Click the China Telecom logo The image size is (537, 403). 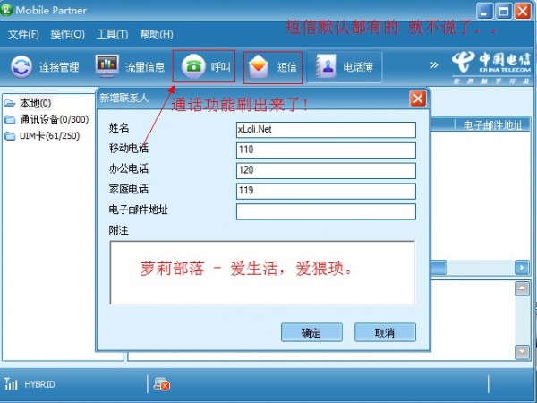(490, 67)
